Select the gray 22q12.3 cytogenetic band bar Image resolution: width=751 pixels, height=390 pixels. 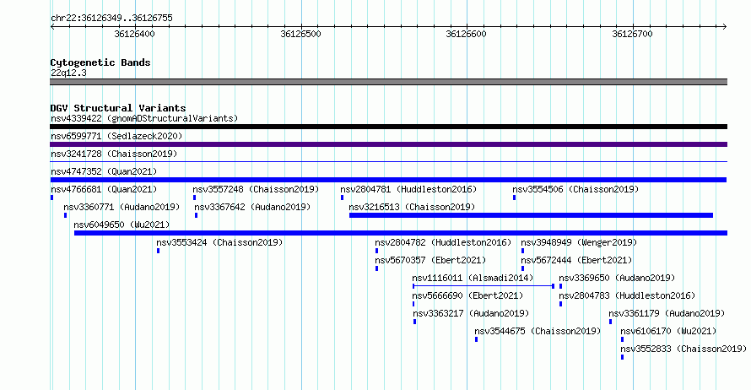point(388,82)
